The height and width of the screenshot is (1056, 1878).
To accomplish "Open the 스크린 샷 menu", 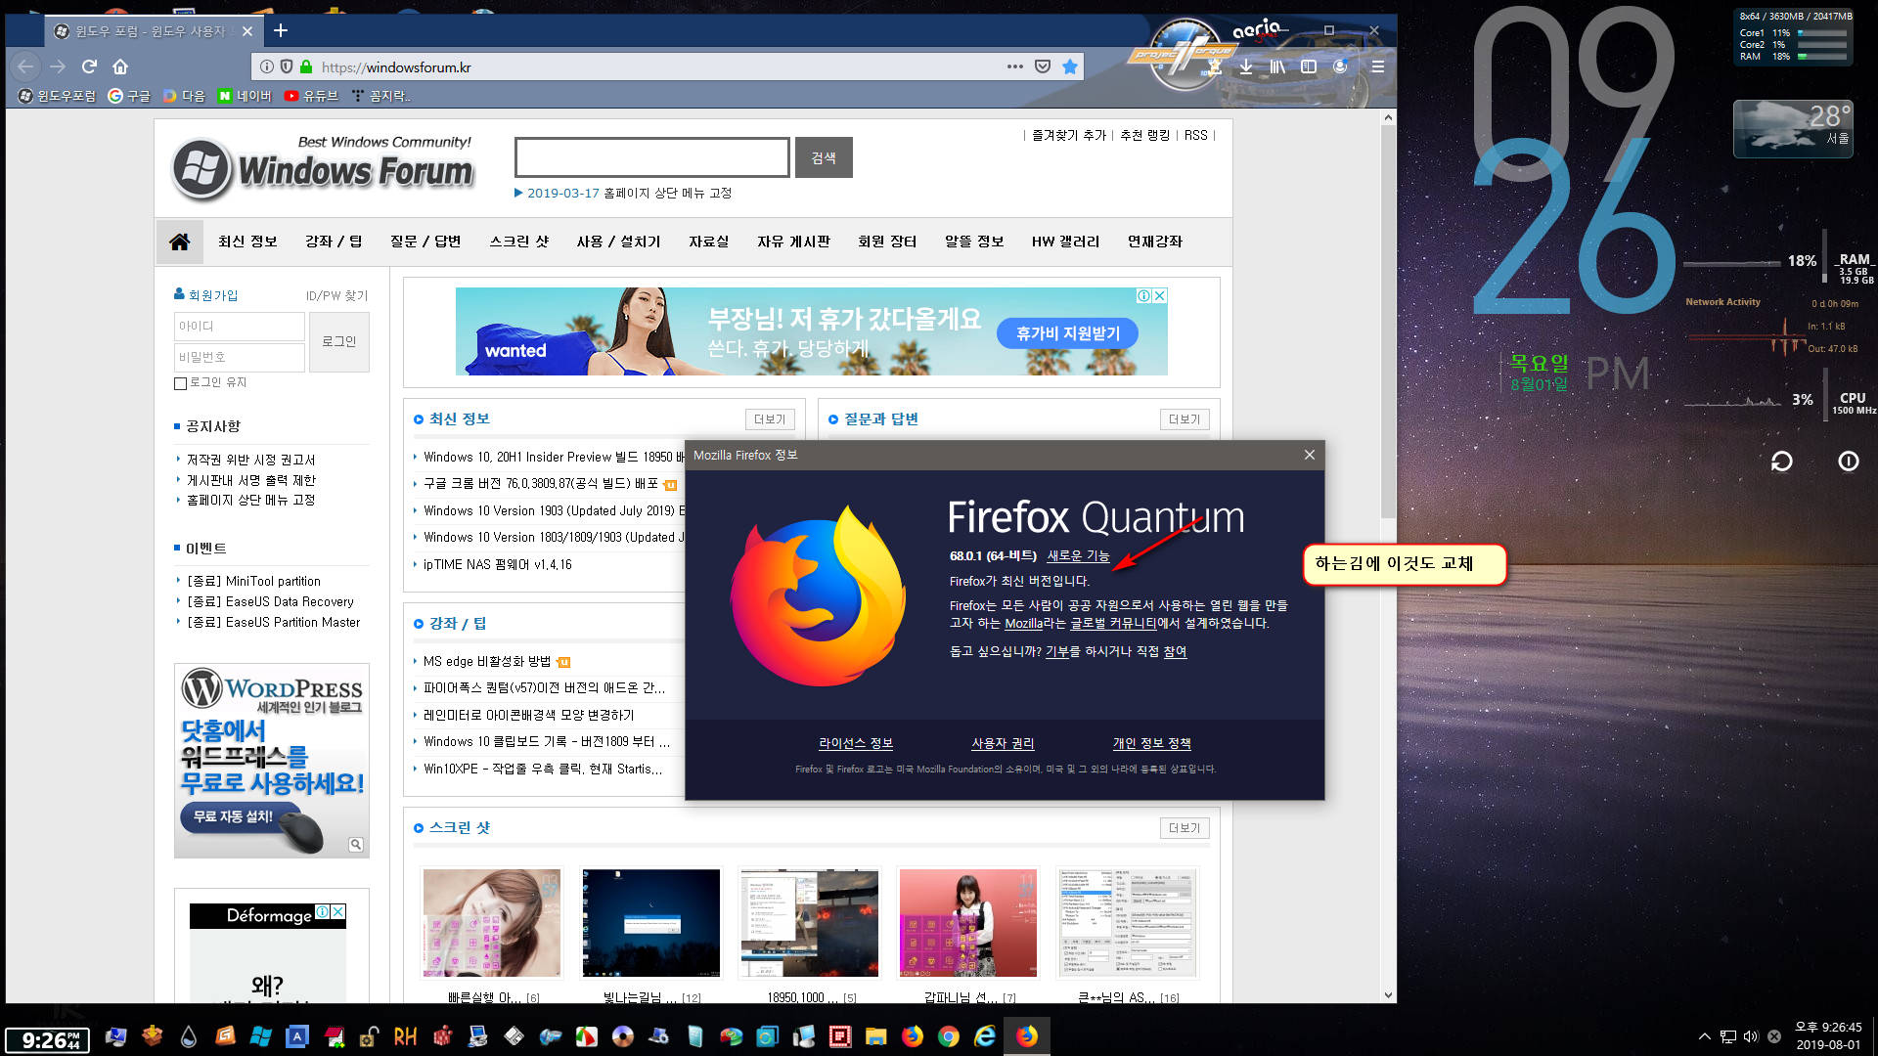I will click(519, 242).
